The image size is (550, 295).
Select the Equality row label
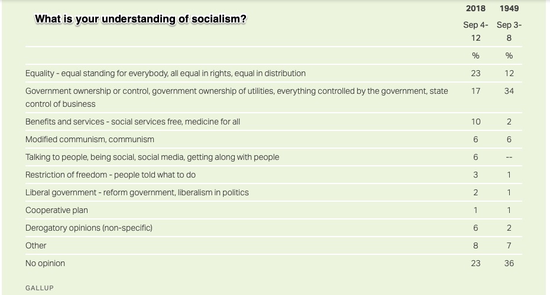coord(165,74)
